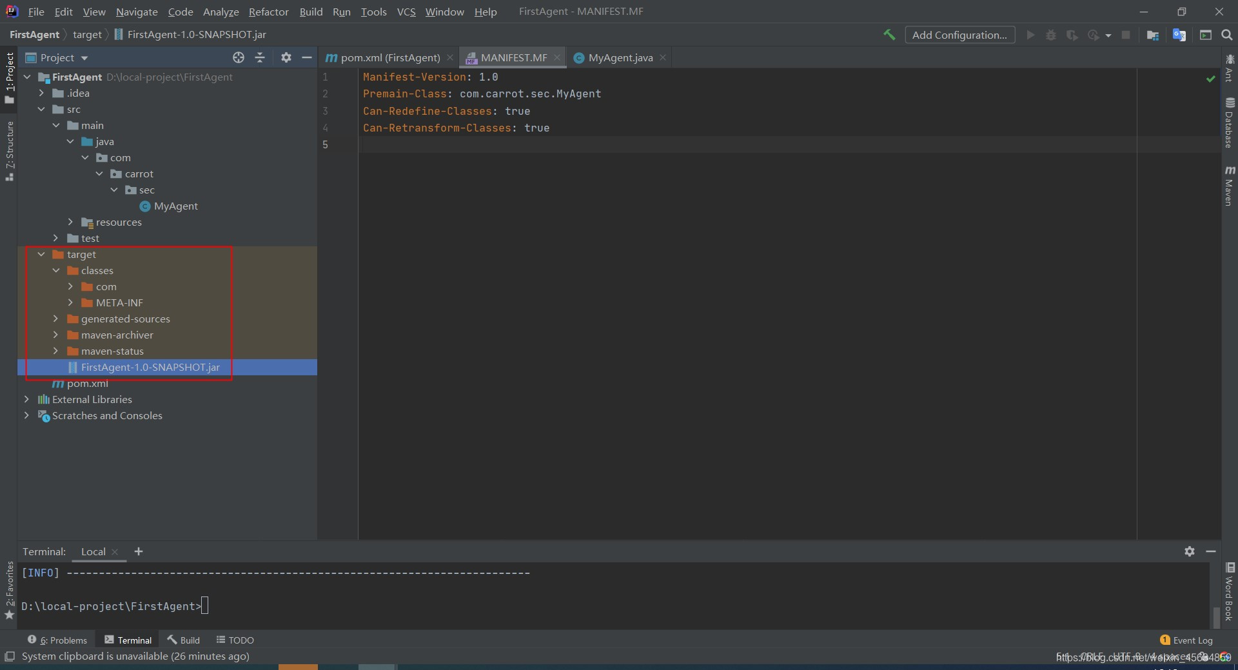Click the Debug bug icon
1238x670 pixels.
pos(1051,35)
